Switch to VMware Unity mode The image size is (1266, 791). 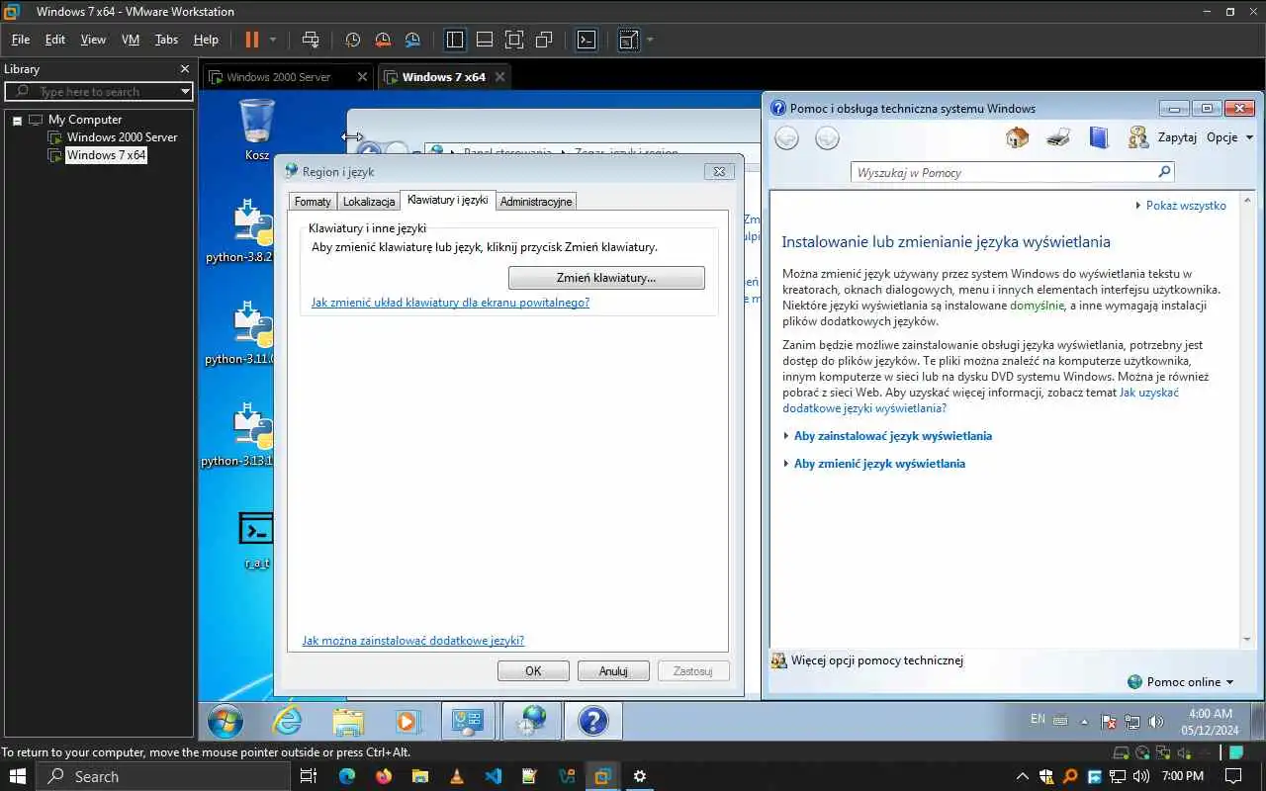coord(544,40)
